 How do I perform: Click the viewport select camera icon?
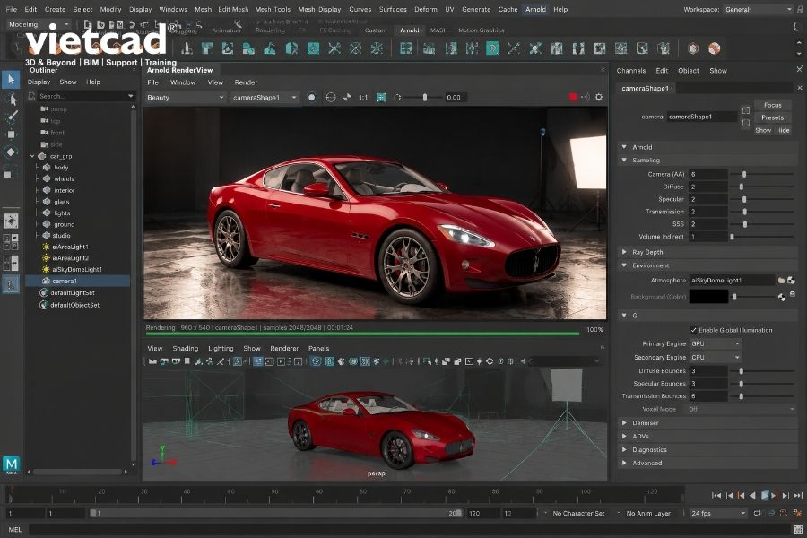pyautogui.click(x=152, y=361)
